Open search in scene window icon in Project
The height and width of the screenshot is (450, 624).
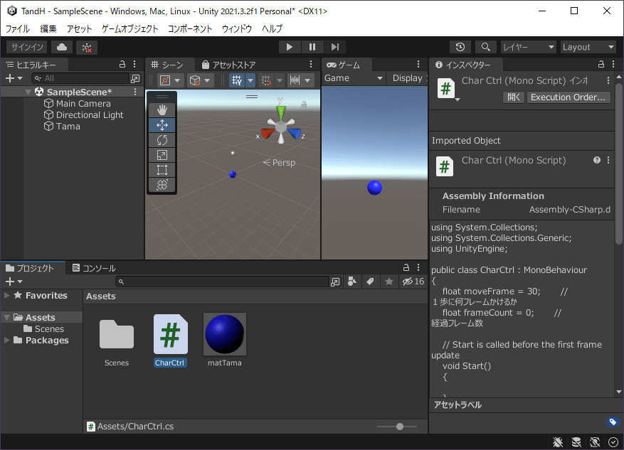coord(335,282)
